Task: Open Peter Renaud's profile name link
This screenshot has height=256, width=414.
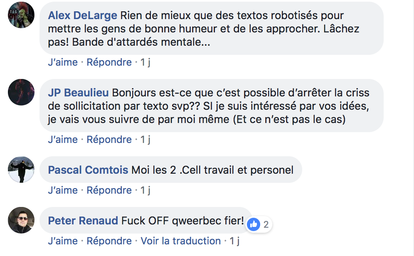Action: click(x=83, y=221)
